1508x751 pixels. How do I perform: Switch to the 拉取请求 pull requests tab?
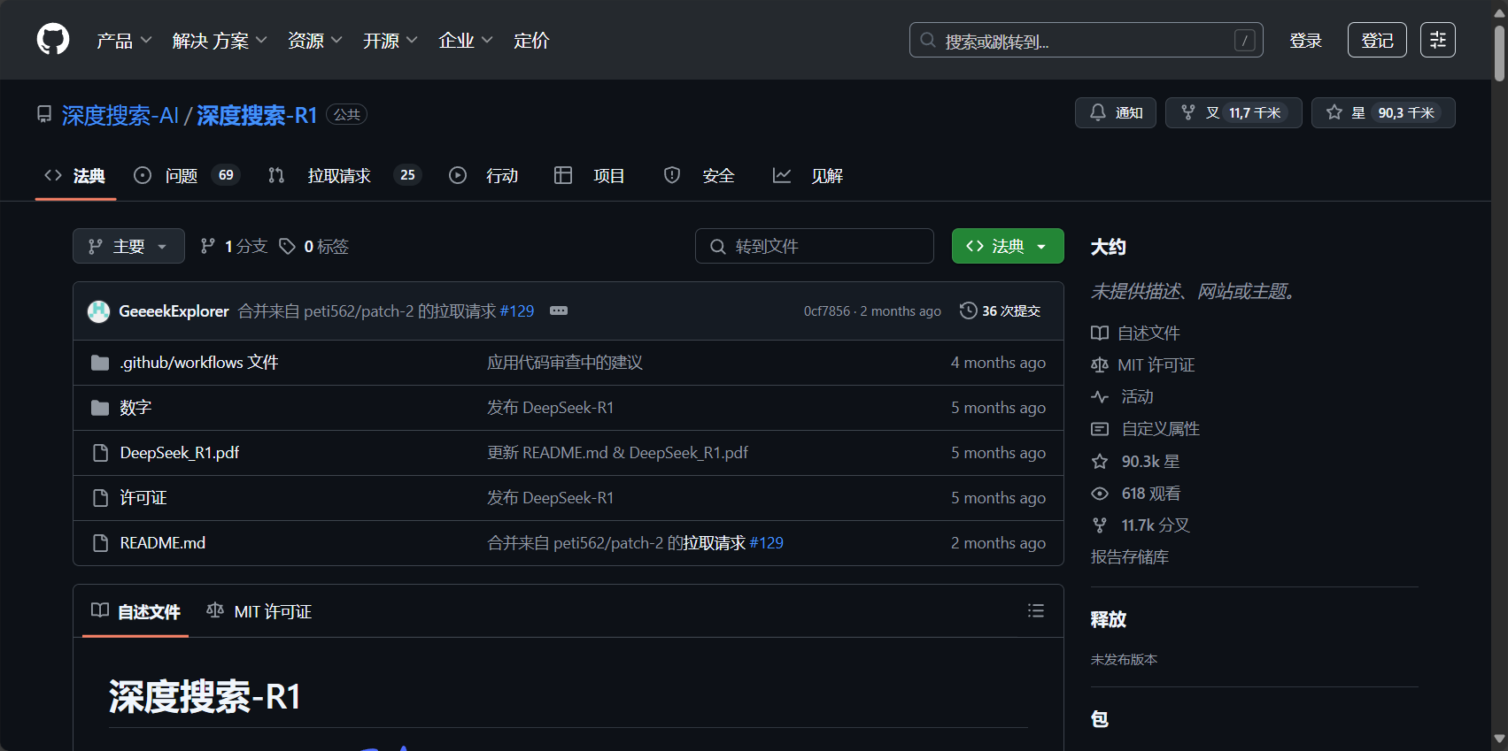(344, 176)
